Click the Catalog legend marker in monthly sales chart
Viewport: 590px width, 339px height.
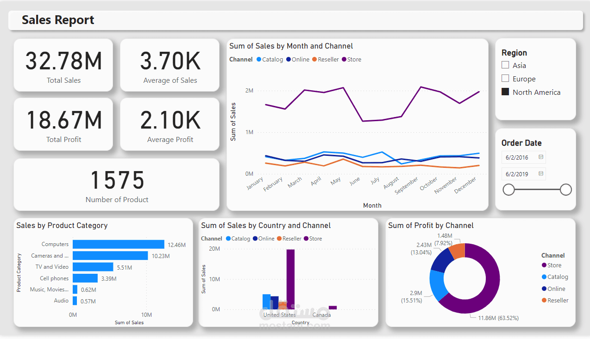[259, 59]
